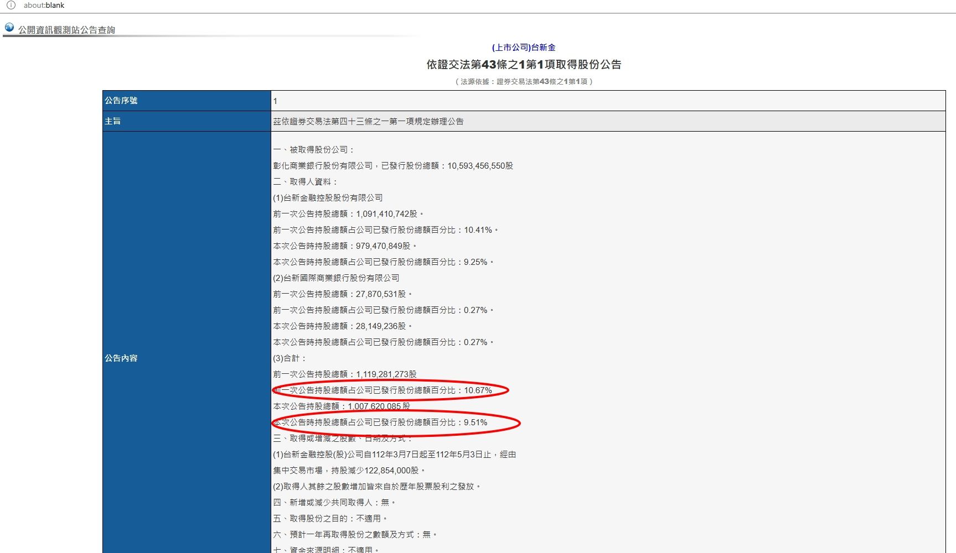This screenshot has height=553, width=956.
Task: Click the 主旨 text 茲依證券交易法第四十三條之一
Action: coord(368,121)
